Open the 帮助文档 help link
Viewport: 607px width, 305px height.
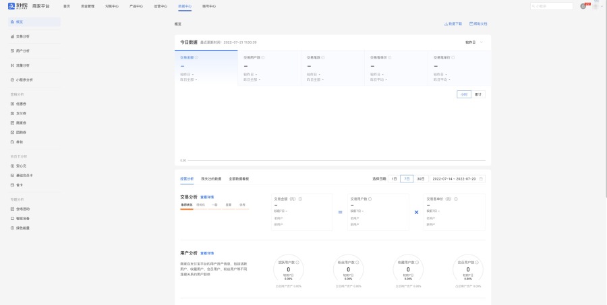click(x=478, y=24)
